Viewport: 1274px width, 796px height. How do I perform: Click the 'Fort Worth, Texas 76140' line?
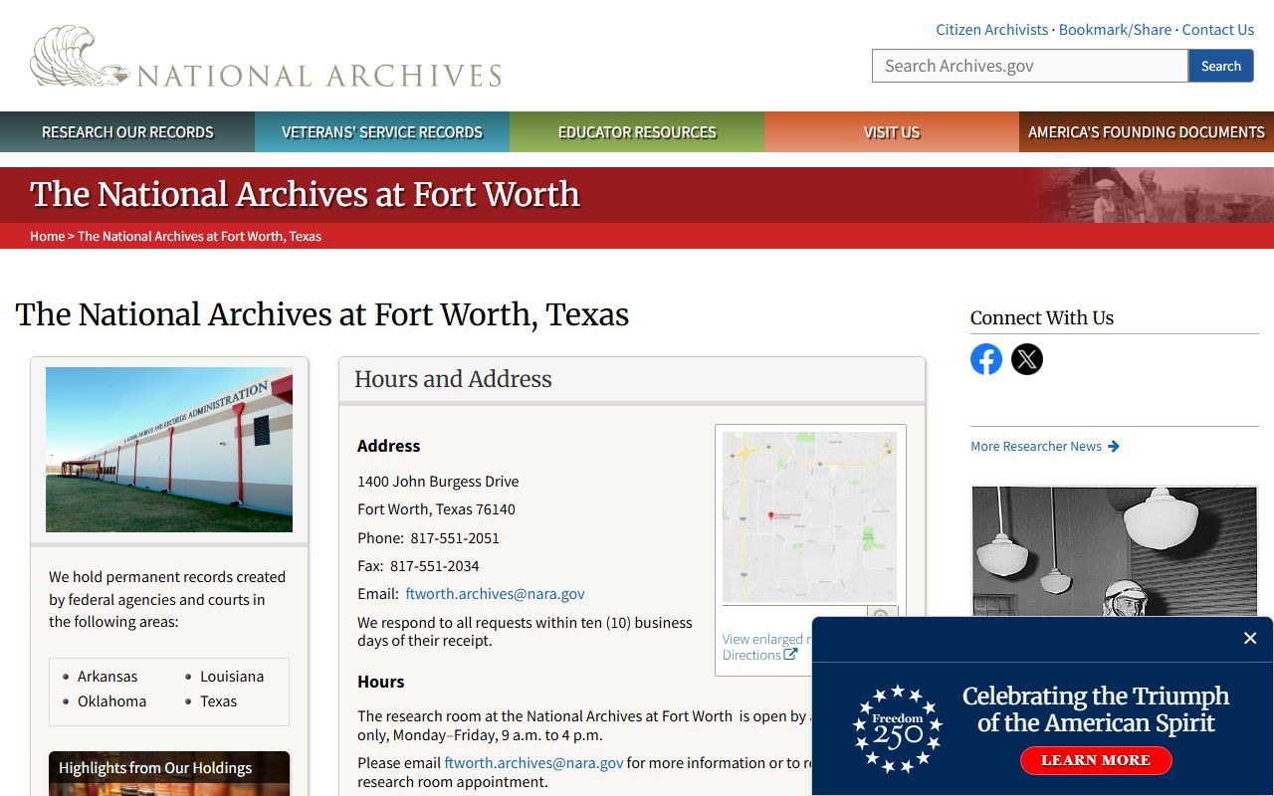click(436, 509)
